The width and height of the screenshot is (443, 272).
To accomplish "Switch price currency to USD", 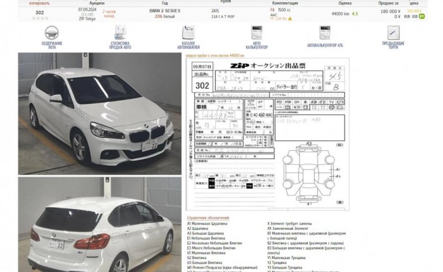I will coord(414,17).
